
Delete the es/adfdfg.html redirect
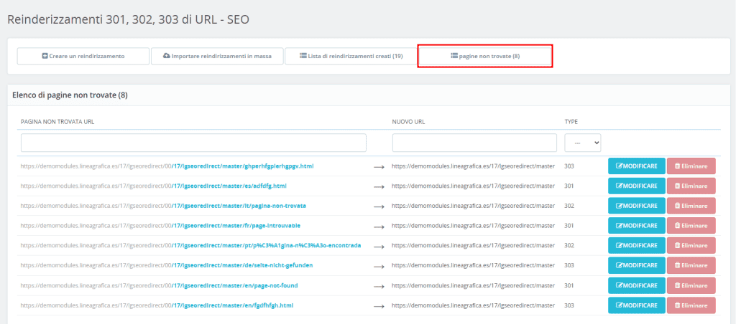coord(691,186)
